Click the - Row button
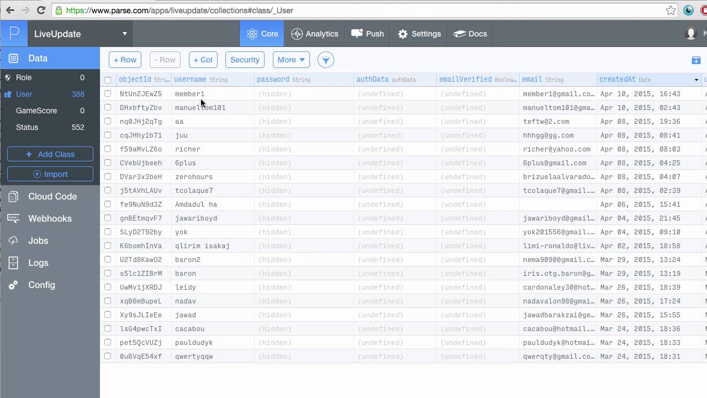 click(x=165, y=60)
